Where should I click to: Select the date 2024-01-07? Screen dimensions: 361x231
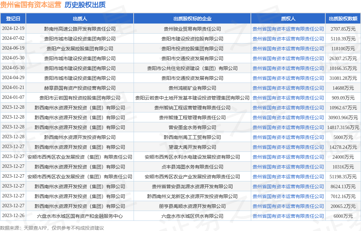click(x=13, y=97)
